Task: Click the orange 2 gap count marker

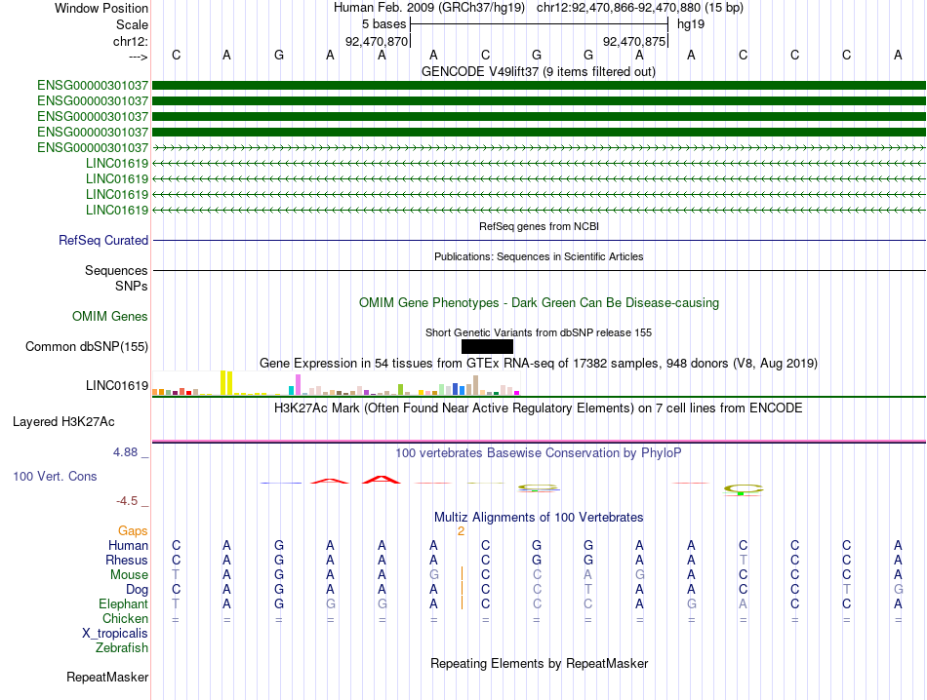Action: click(x=462, y=531)
